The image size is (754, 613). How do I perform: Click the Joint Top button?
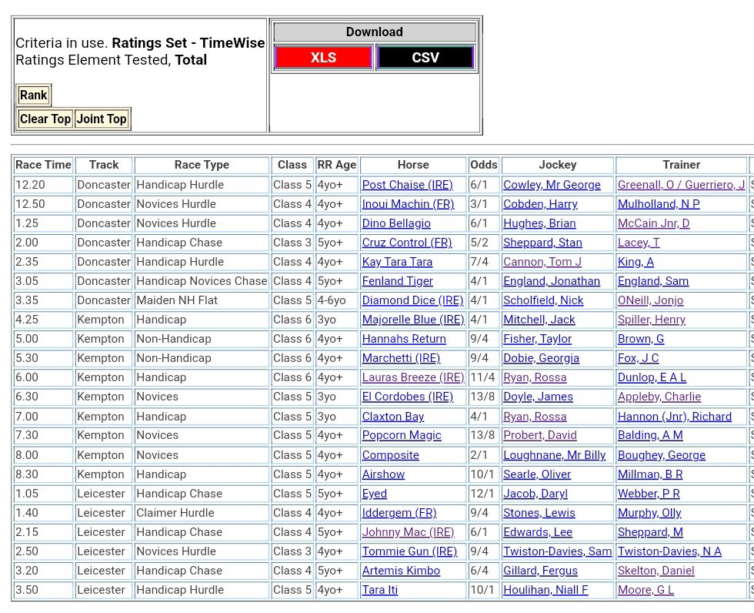[x=102, y=119]
